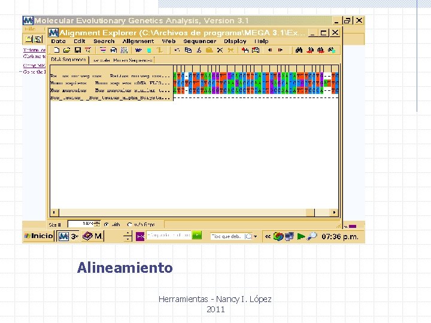Screen dimensions: 431x323
Task: Click the Undo arrow icon
Action: [x=177, y=50]
